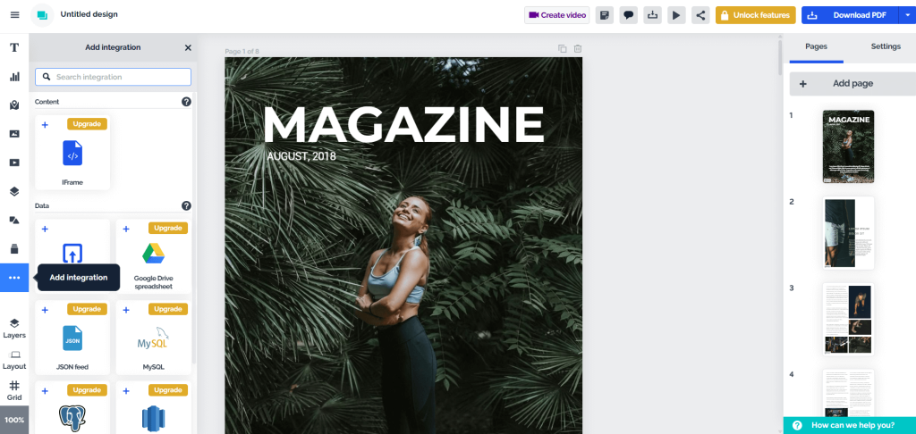Open the Add image tool

(x=14, y=134)
